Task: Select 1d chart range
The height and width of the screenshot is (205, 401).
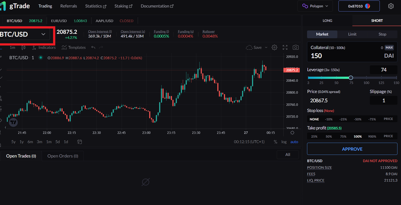Action: [66, 142]
